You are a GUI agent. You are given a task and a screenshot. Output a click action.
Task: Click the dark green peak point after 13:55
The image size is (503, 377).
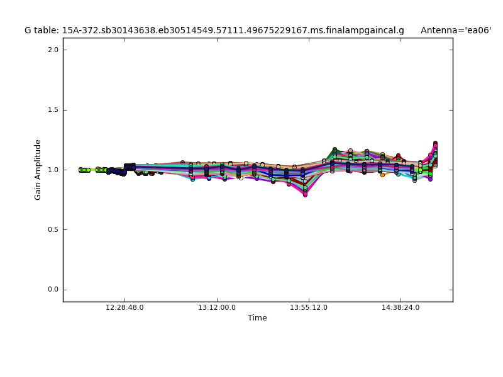pyautogui.click(x=334, y=150)
